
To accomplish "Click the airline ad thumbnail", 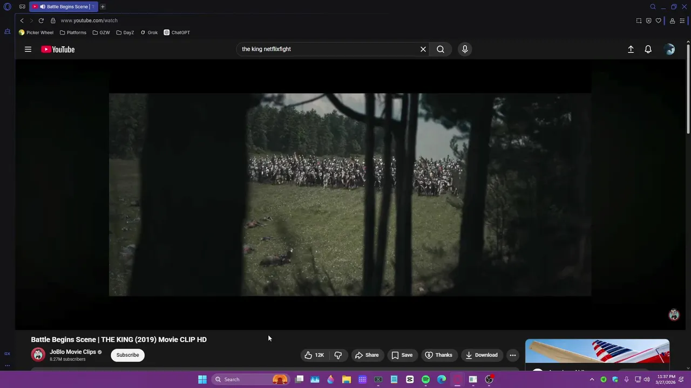I will 598,352.
